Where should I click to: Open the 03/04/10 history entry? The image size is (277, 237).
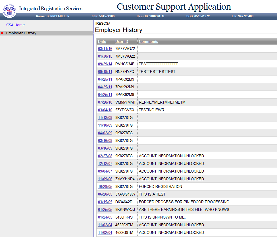(x=105, y=110)
